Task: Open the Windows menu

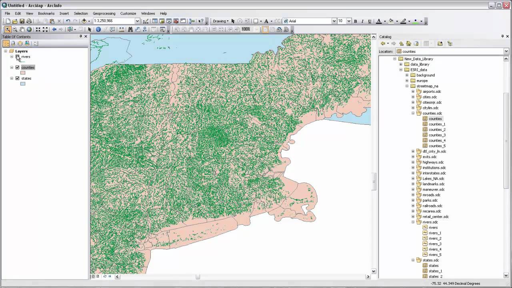Action: click(148, 13)
